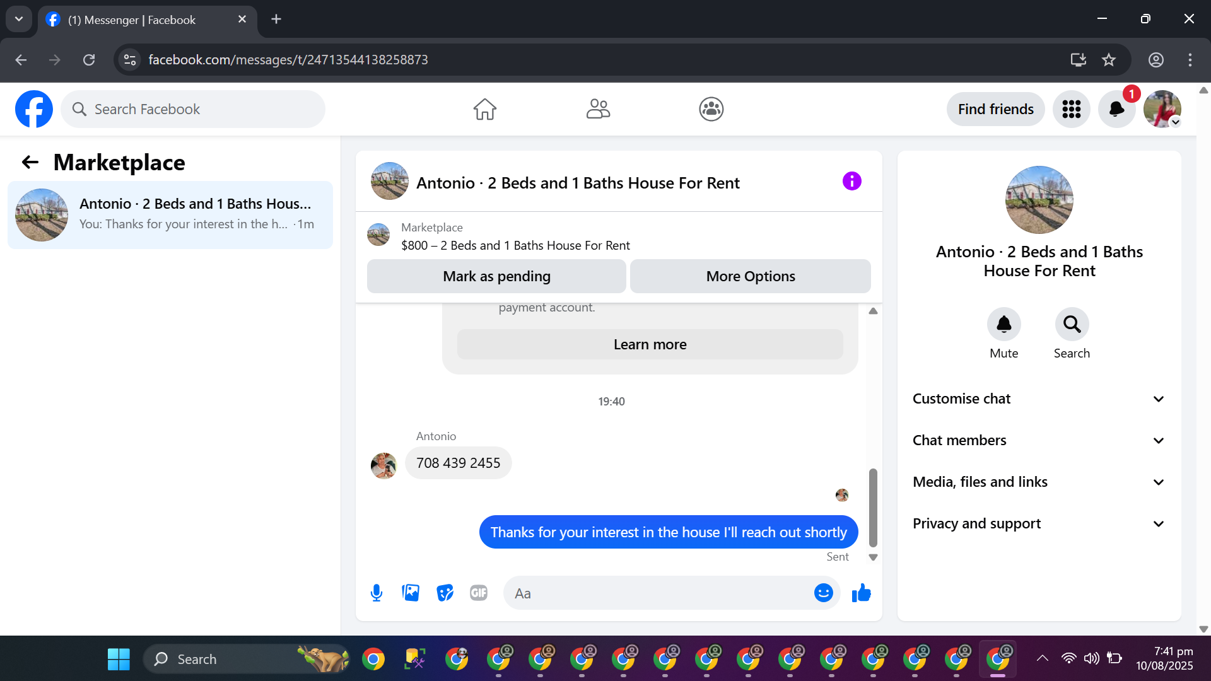Open the GIF picker icon

(x=479, y=593)
